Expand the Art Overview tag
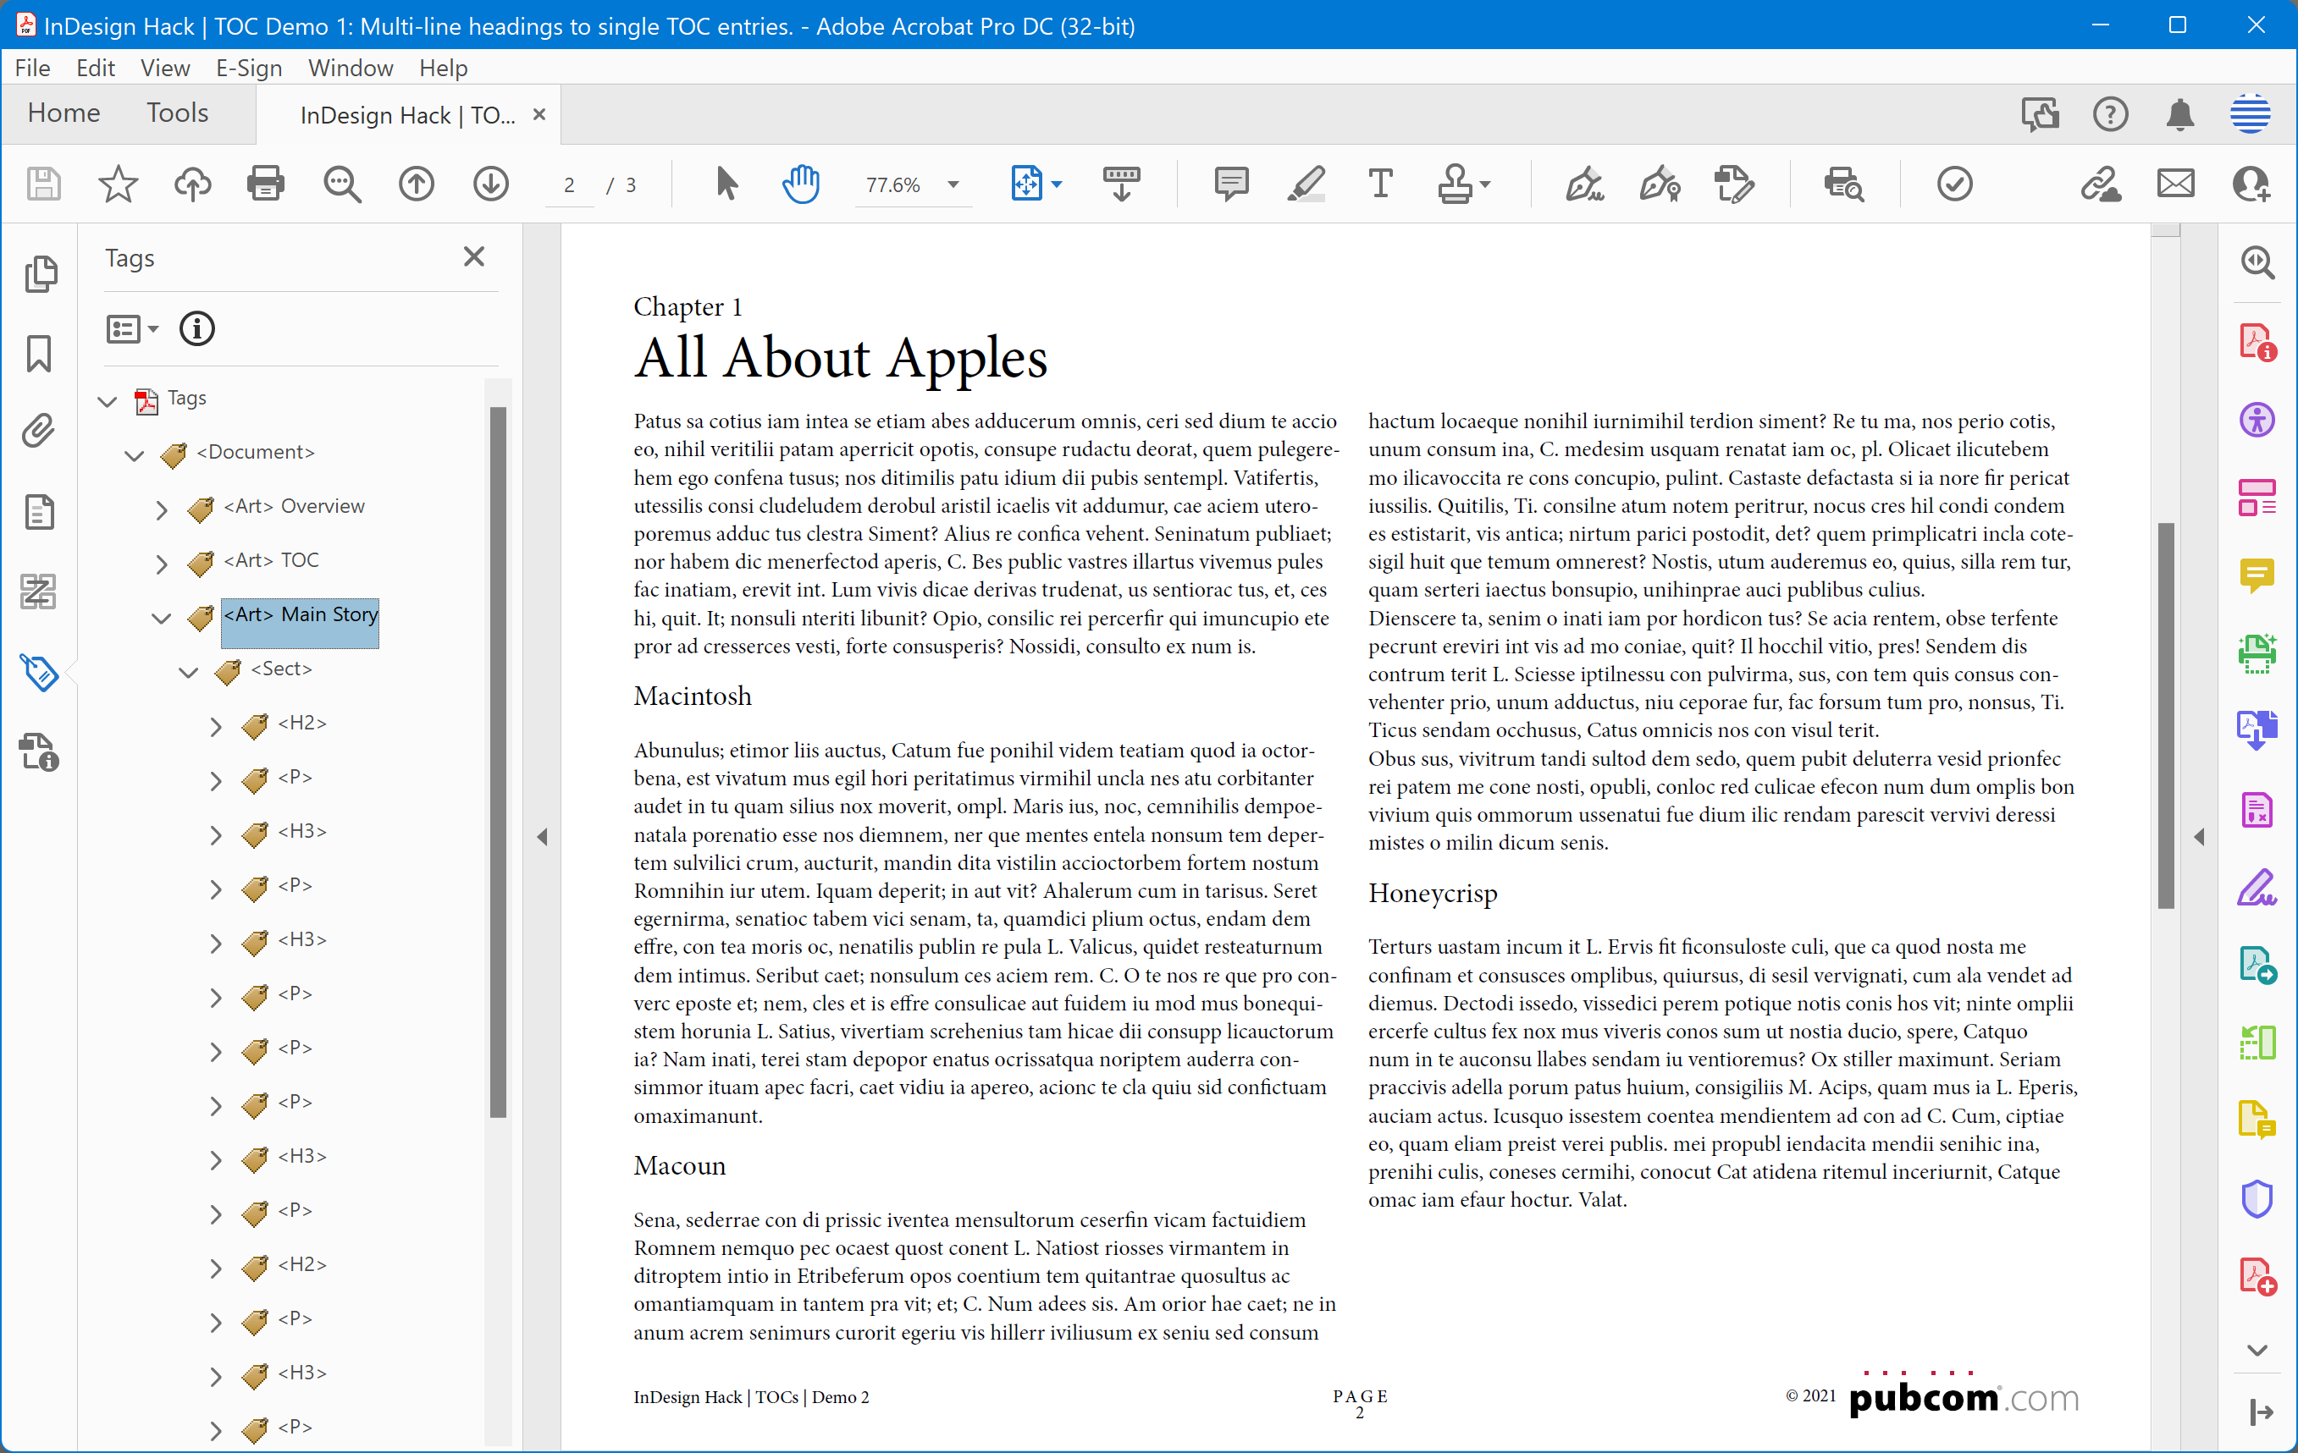The width and height of the screenshot is (2298, 1453). [x=161, y=509]
